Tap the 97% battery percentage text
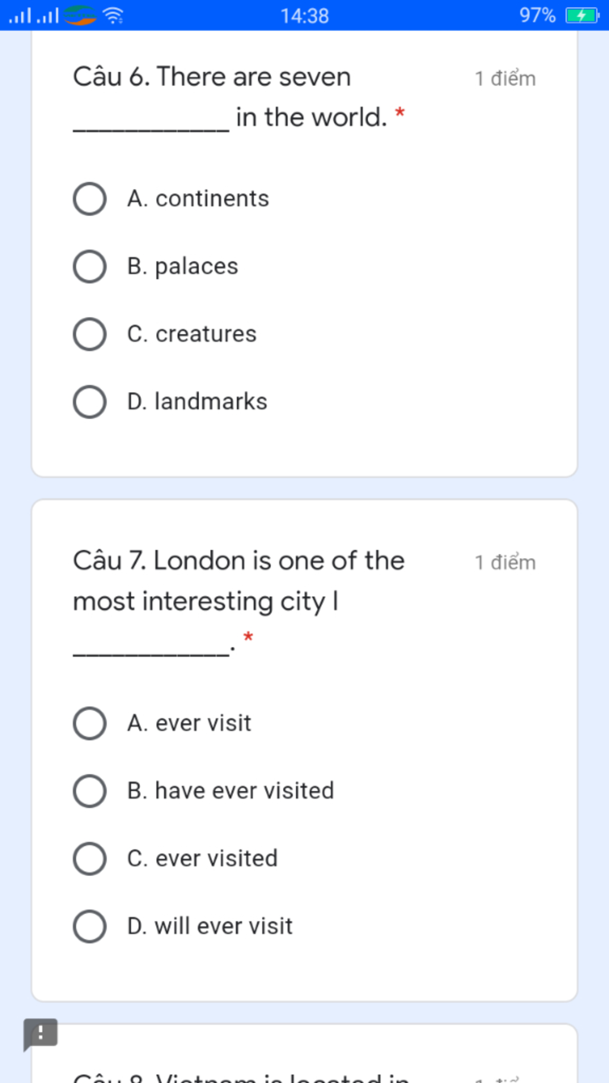The height and width of the screenshot is (1083, 609). point(537,15)
